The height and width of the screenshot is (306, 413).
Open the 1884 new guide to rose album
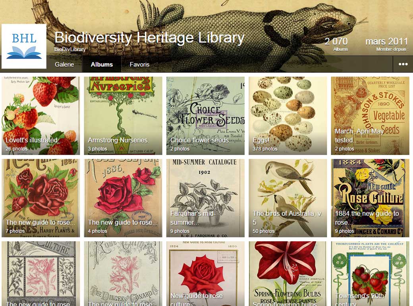click(x=370, y=198)
